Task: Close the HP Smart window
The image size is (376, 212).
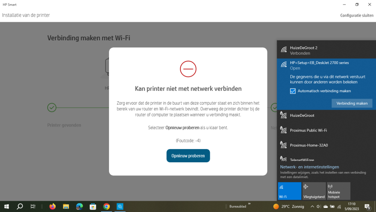Action: click(x=370, y=5)
